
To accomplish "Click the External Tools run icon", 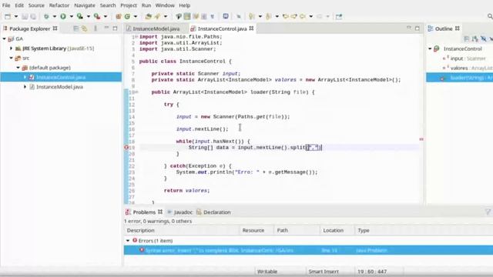I will click(97, 16).
